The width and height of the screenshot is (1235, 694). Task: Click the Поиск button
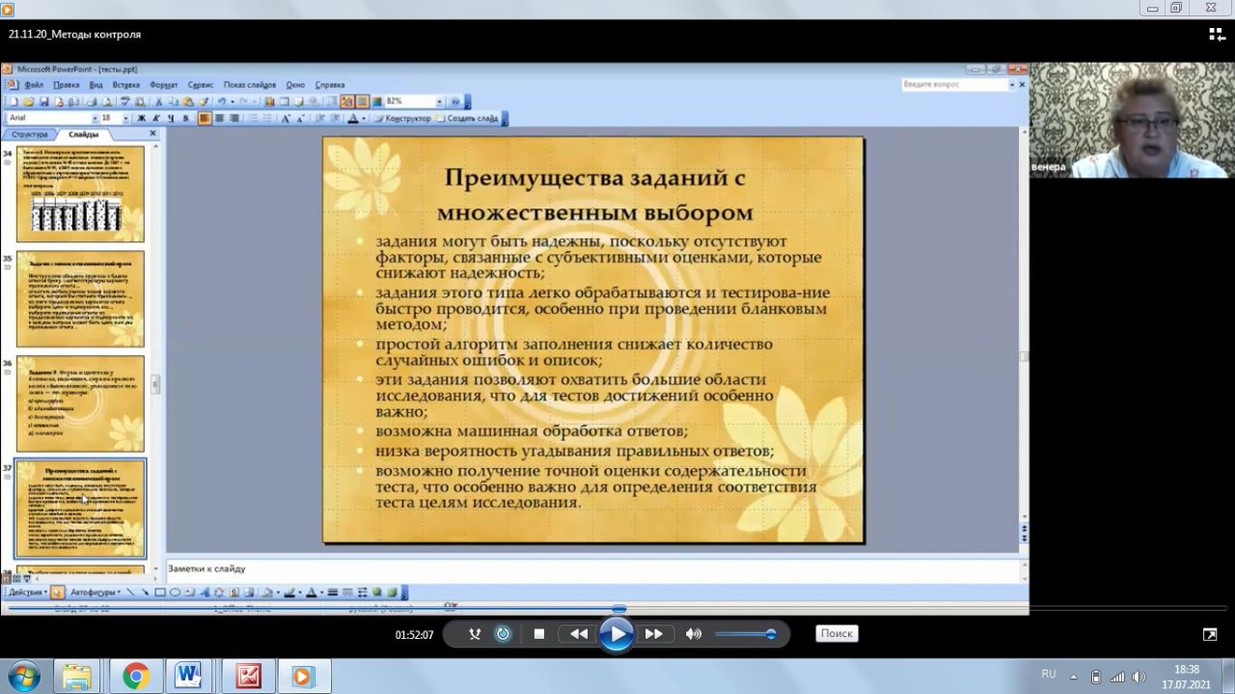[x=837, y=634]
